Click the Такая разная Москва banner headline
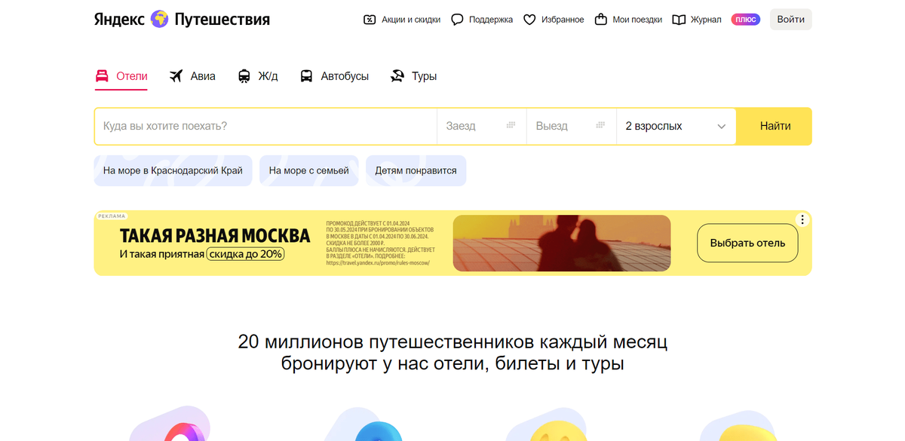 click(x=215, y=235)
